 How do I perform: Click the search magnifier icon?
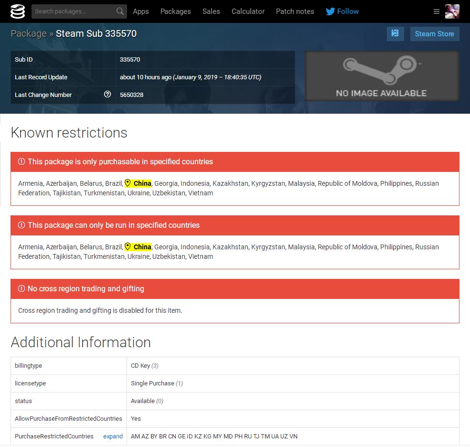point(120,11)
